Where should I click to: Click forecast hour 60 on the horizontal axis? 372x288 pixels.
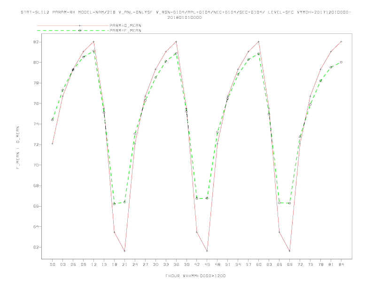259,264
